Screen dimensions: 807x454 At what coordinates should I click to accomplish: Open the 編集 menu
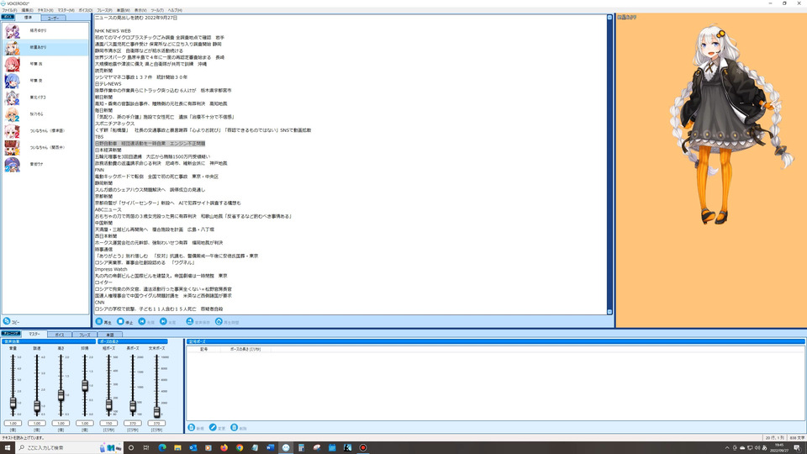[27, 10]
